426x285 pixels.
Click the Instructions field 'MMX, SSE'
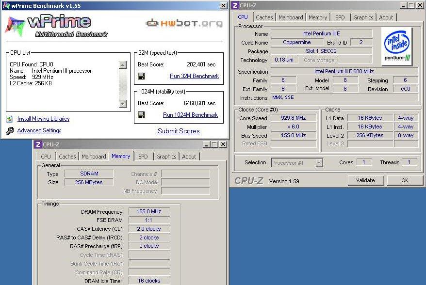344,97
